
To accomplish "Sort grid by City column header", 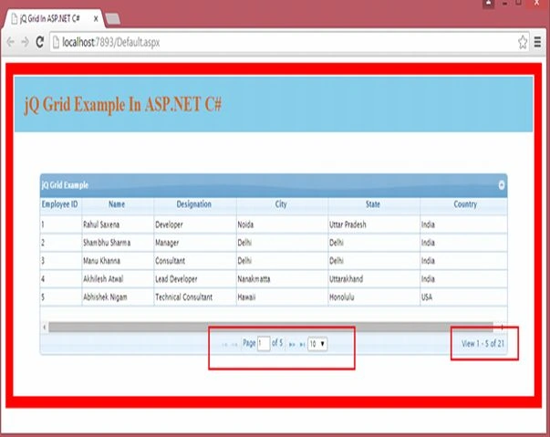I will point(282,204).
